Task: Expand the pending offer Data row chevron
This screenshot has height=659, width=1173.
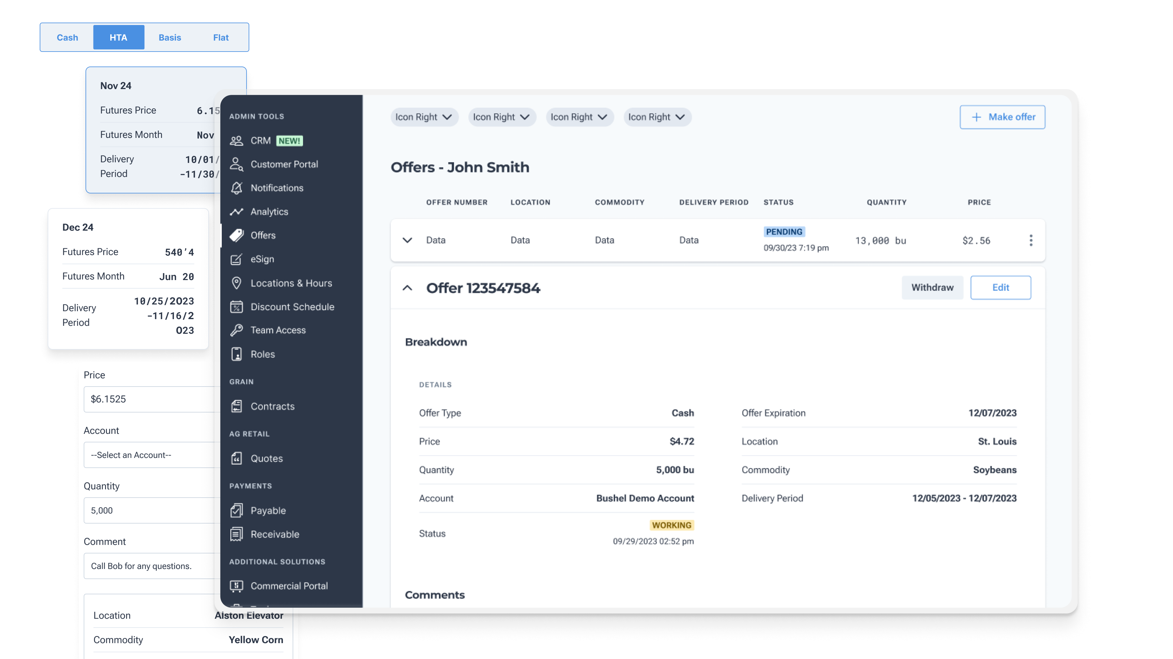Action: pos(407,240)
